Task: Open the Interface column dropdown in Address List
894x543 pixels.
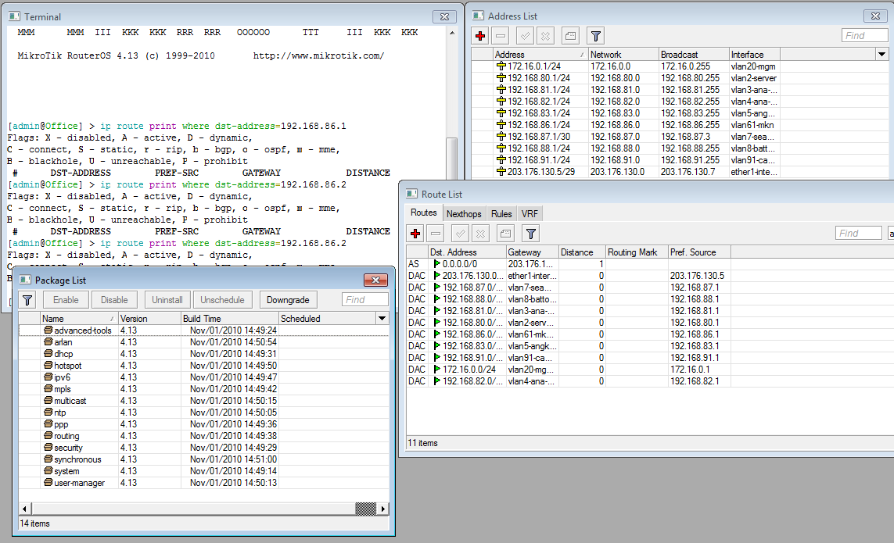Action: [881, 54]
